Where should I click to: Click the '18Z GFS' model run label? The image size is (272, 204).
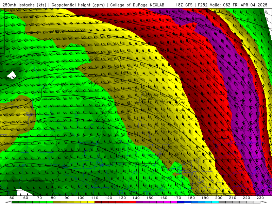point(184,5)
